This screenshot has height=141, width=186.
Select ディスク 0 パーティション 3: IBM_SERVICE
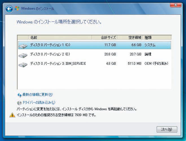[x=95, y=64]
